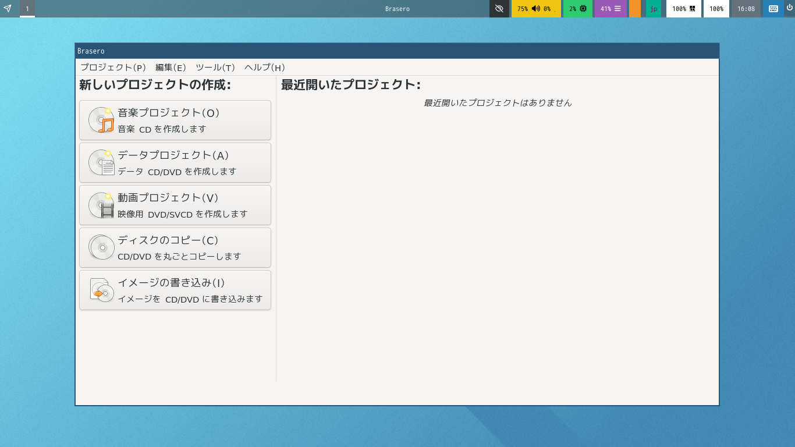Click the burn image arrow disc icon
The image size is (795, 447).
(101, 290)
